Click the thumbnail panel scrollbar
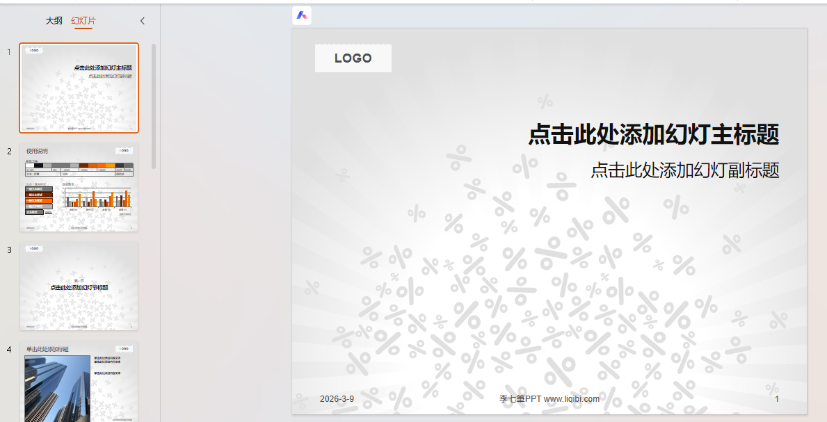This screenshot has width=827, height=422. point(154,106)
